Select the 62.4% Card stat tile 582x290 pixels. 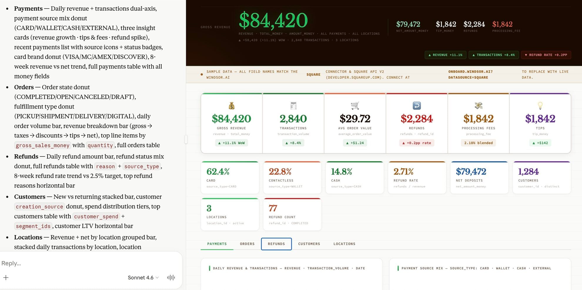[x=230, y=177]
